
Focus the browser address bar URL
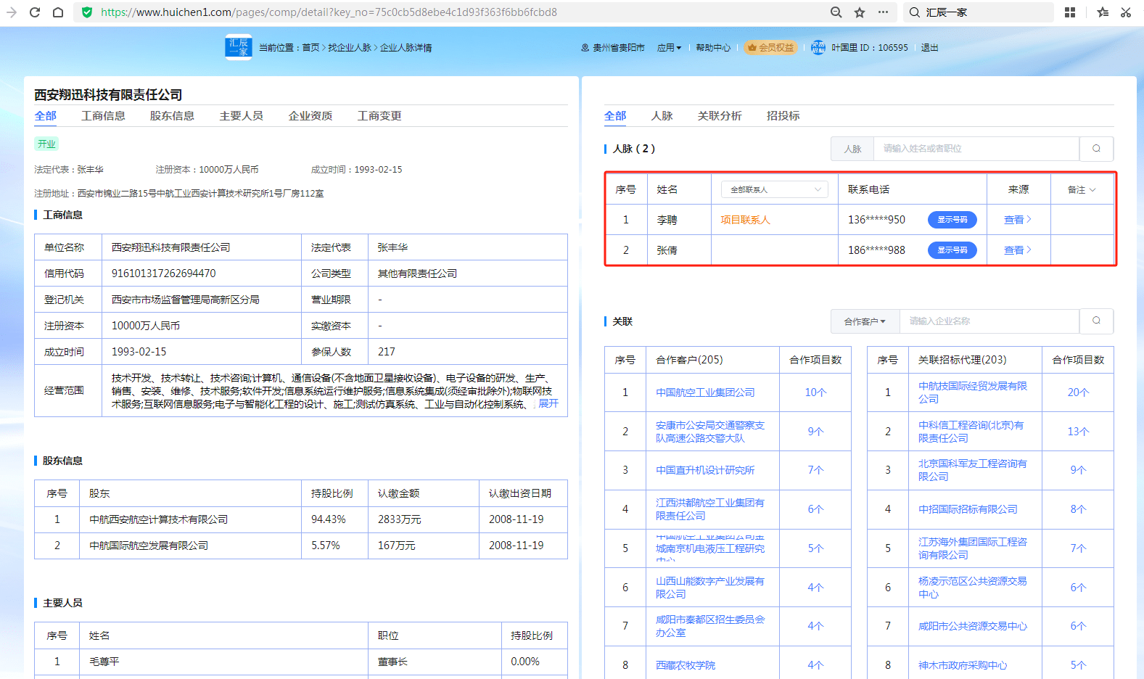coord(329,12)
